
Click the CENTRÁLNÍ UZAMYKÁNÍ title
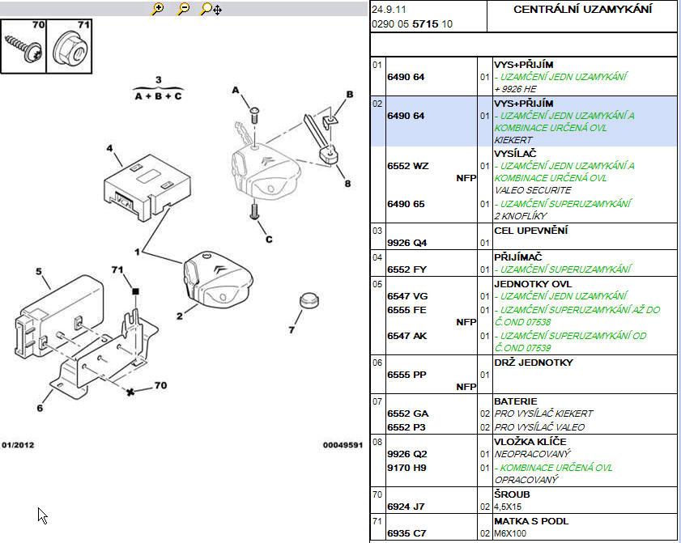coord(582,9)
